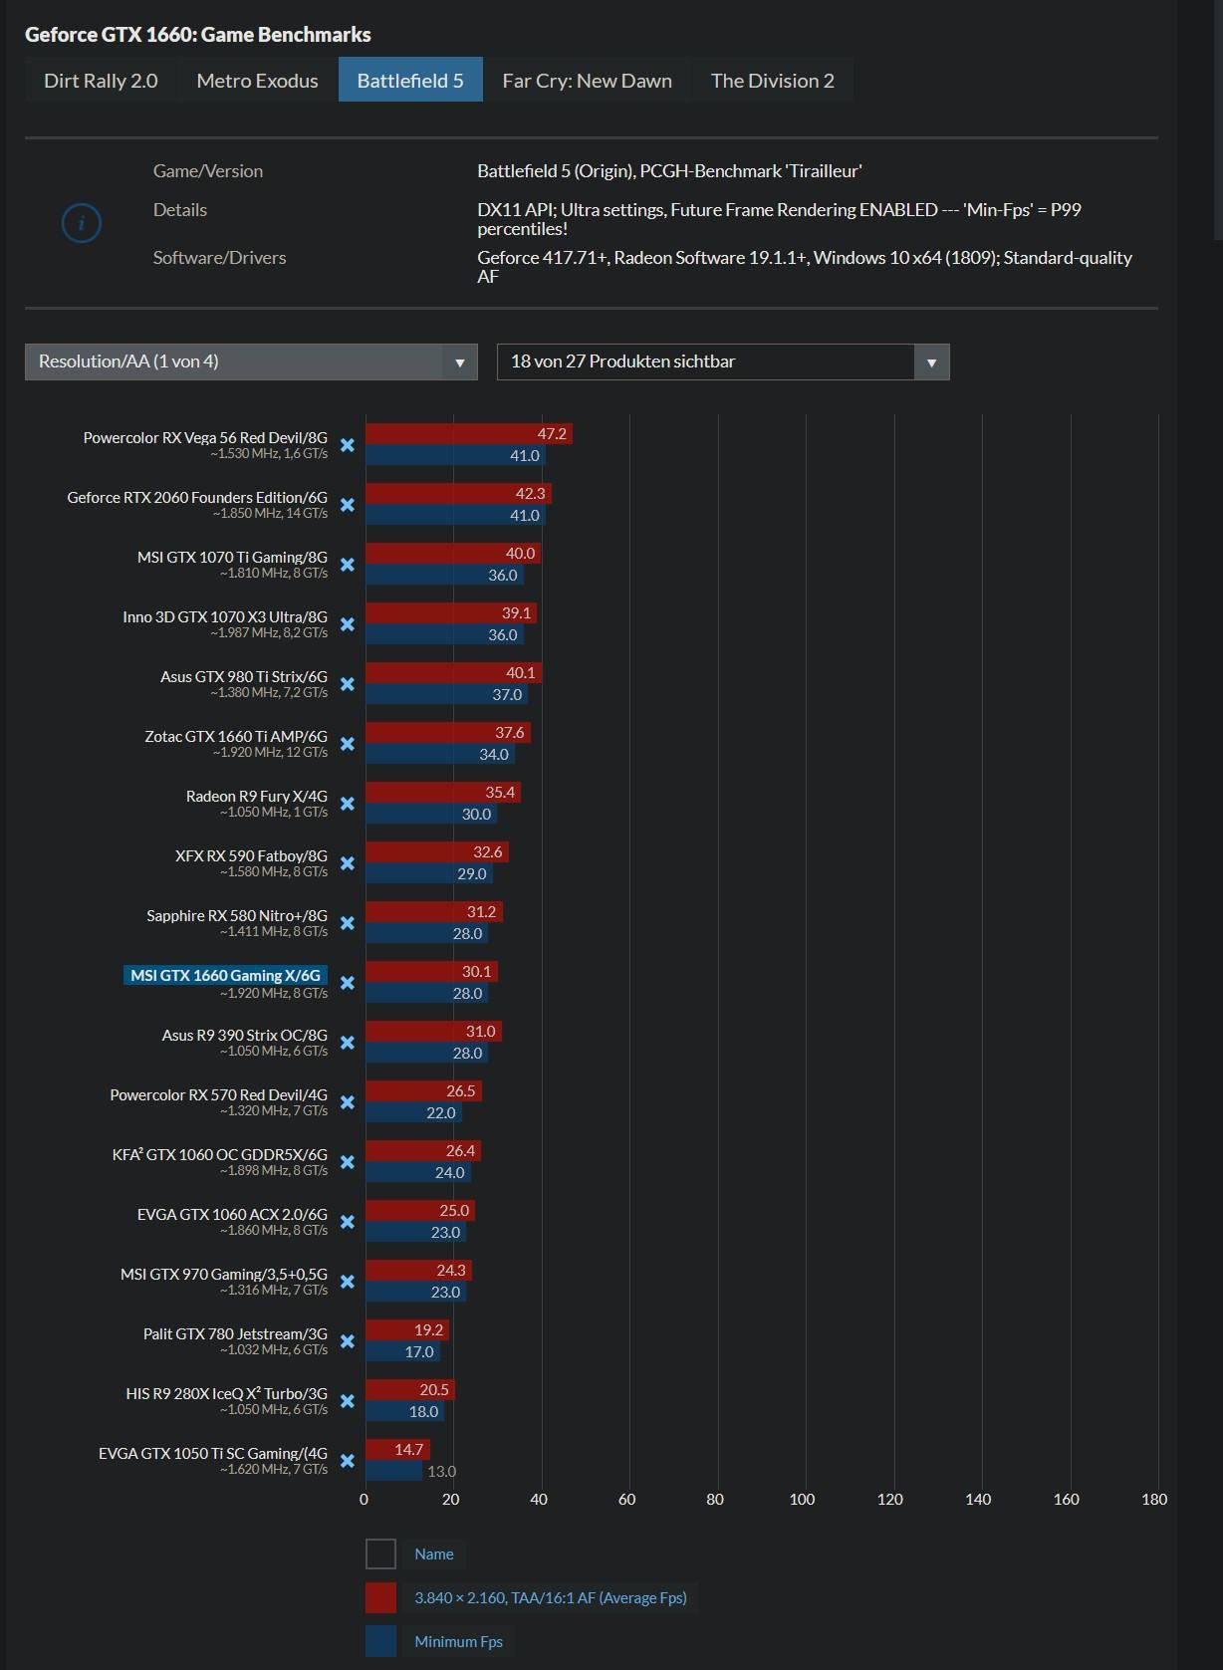Remove Sapphire RX 580 Nitro+ entry
Image resolution: width=1223 pixels, height=1670 pixels.
348,923
